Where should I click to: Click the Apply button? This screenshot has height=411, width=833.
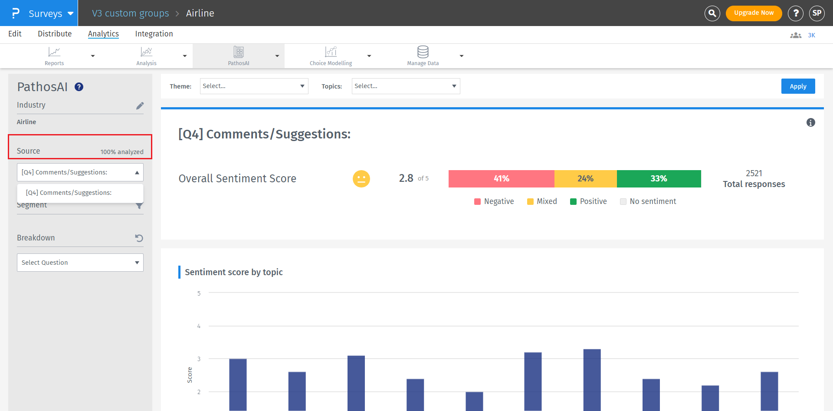tap(798, 86)
